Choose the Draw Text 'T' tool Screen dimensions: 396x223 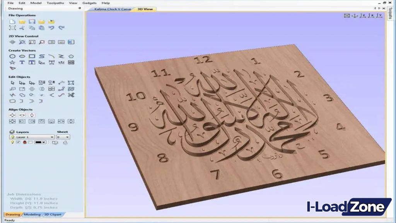22,62
